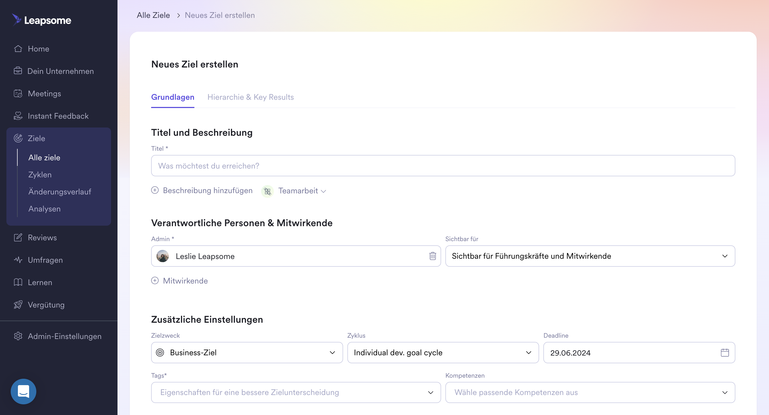Viewport: 769px width, 415px height.
Task: Click the Zyklus chevron arrow
Action: (x=529, y=353)
